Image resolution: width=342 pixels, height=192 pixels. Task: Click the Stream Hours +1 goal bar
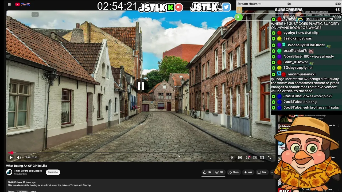click(289, 4)
